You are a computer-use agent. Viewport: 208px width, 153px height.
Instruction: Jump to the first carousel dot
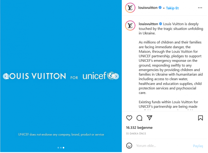click(x=58, y=148)
